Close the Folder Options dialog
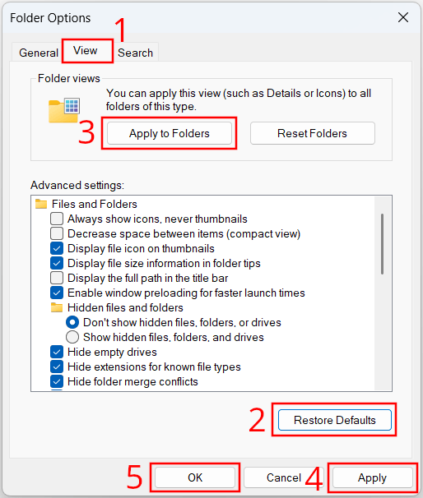The image size is (423, 498). pos(403,17)
